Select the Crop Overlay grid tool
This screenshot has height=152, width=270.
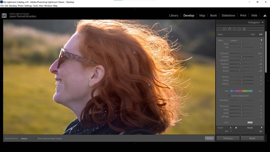pyautogui.click(x=219, y=29)
